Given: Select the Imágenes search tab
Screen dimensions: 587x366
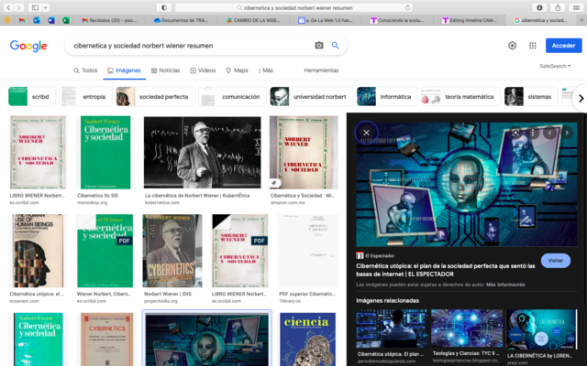Looking at the screenshot, I should 125,70.
